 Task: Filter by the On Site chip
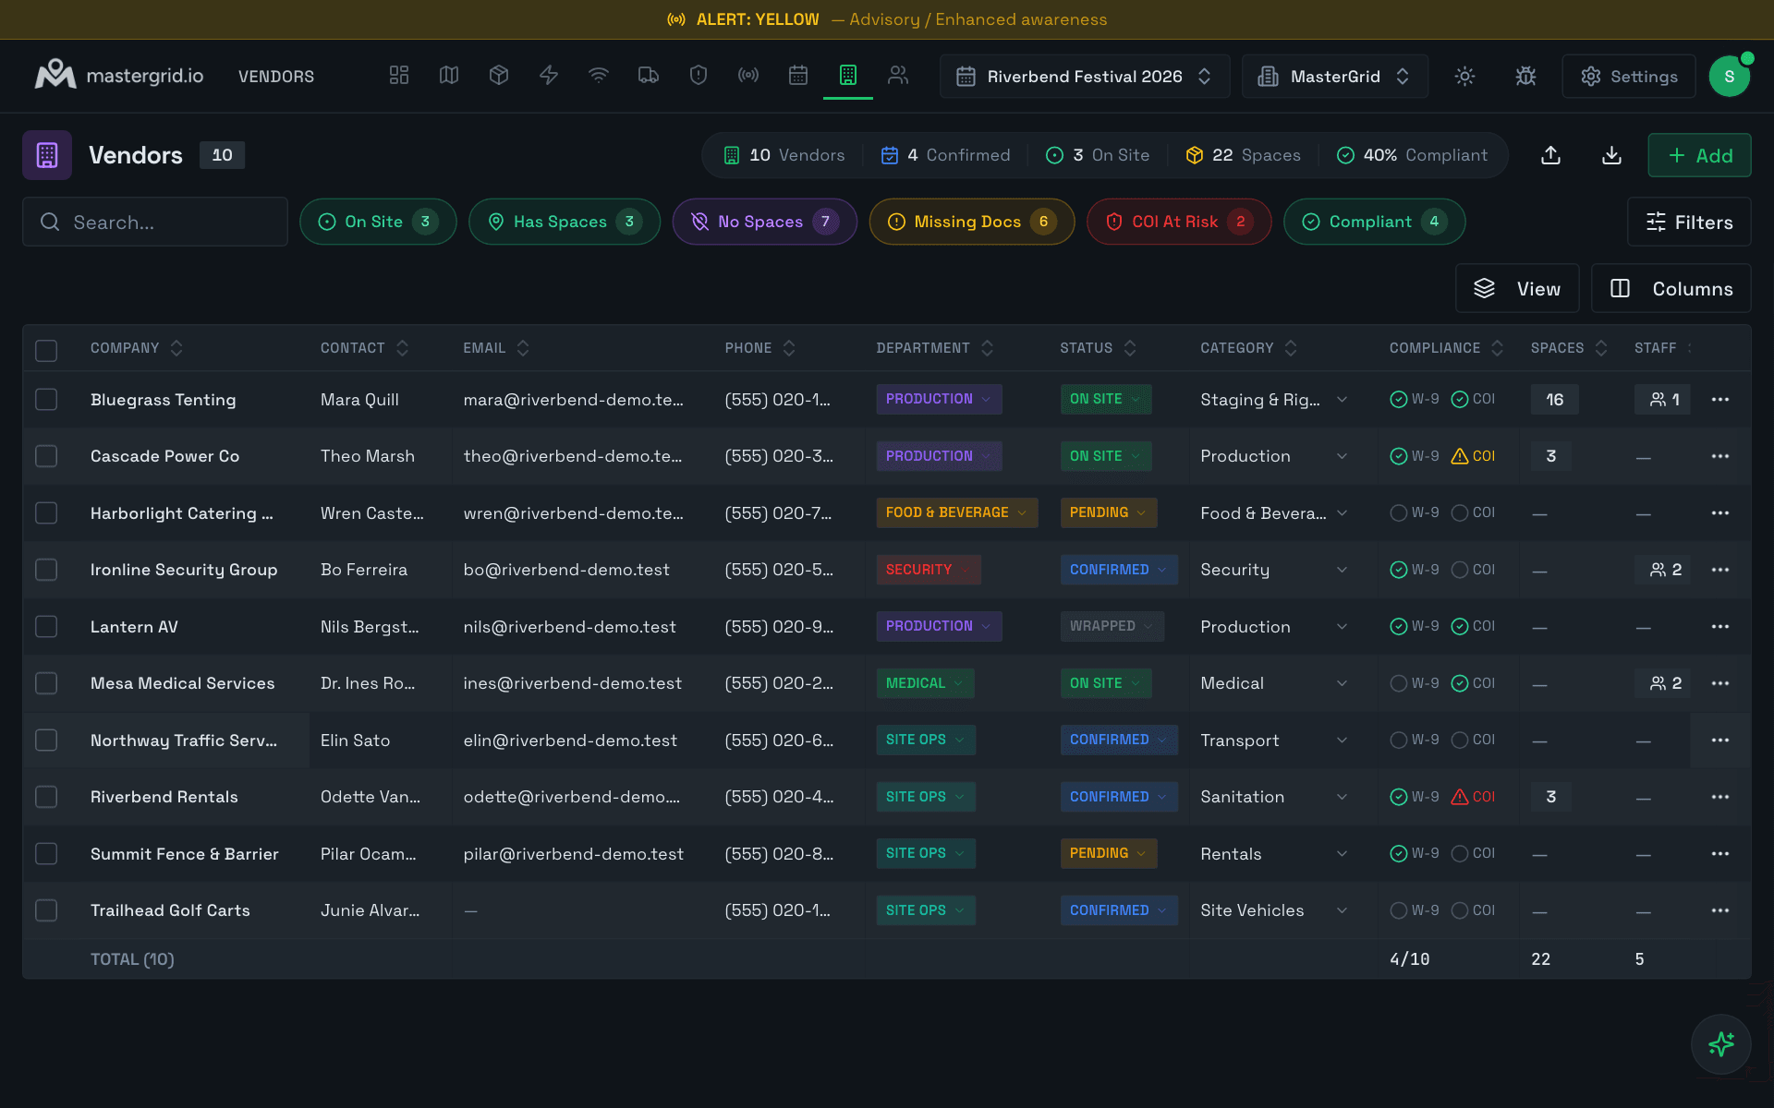point(378,222)
